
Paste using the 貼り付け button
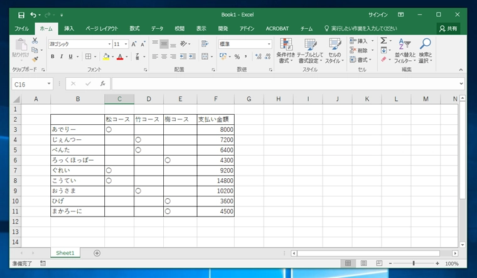(x=21, y=49)
